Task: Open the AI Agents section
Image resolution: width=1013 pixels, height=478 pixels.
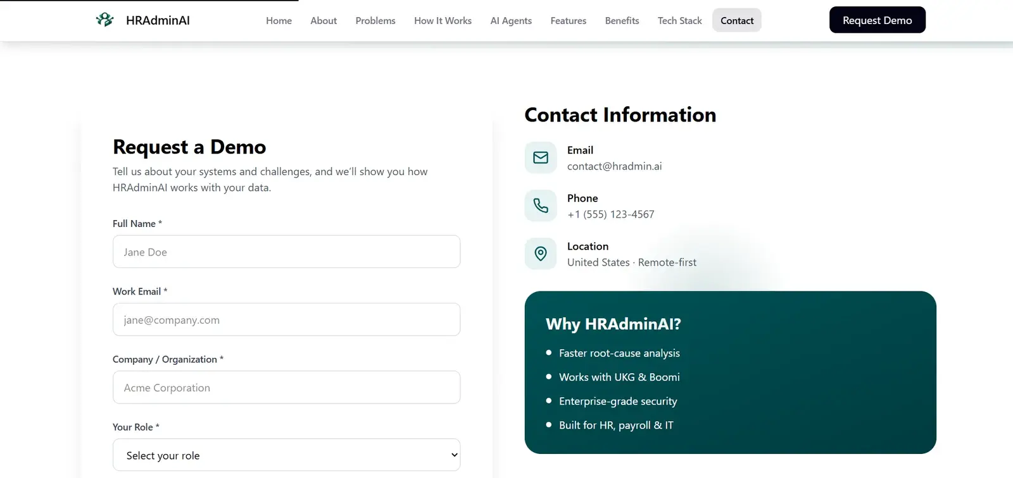Action: [511, 20]
